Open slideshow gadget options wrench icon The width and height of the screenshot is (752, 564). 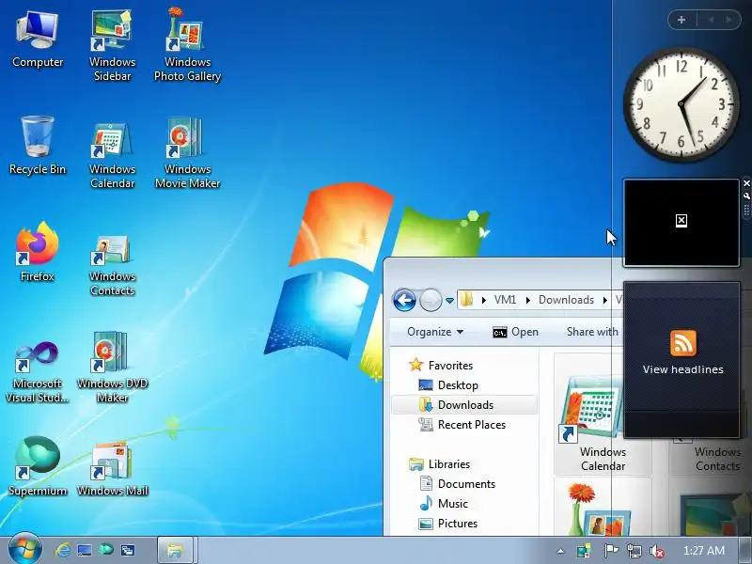746,196
